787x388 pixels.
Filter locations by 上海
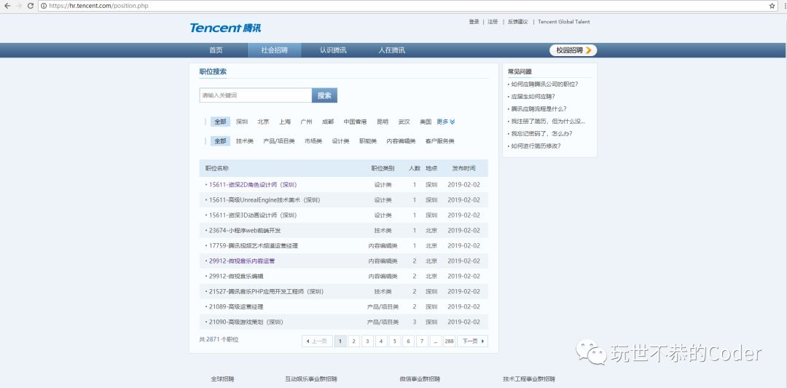[285, 122]
